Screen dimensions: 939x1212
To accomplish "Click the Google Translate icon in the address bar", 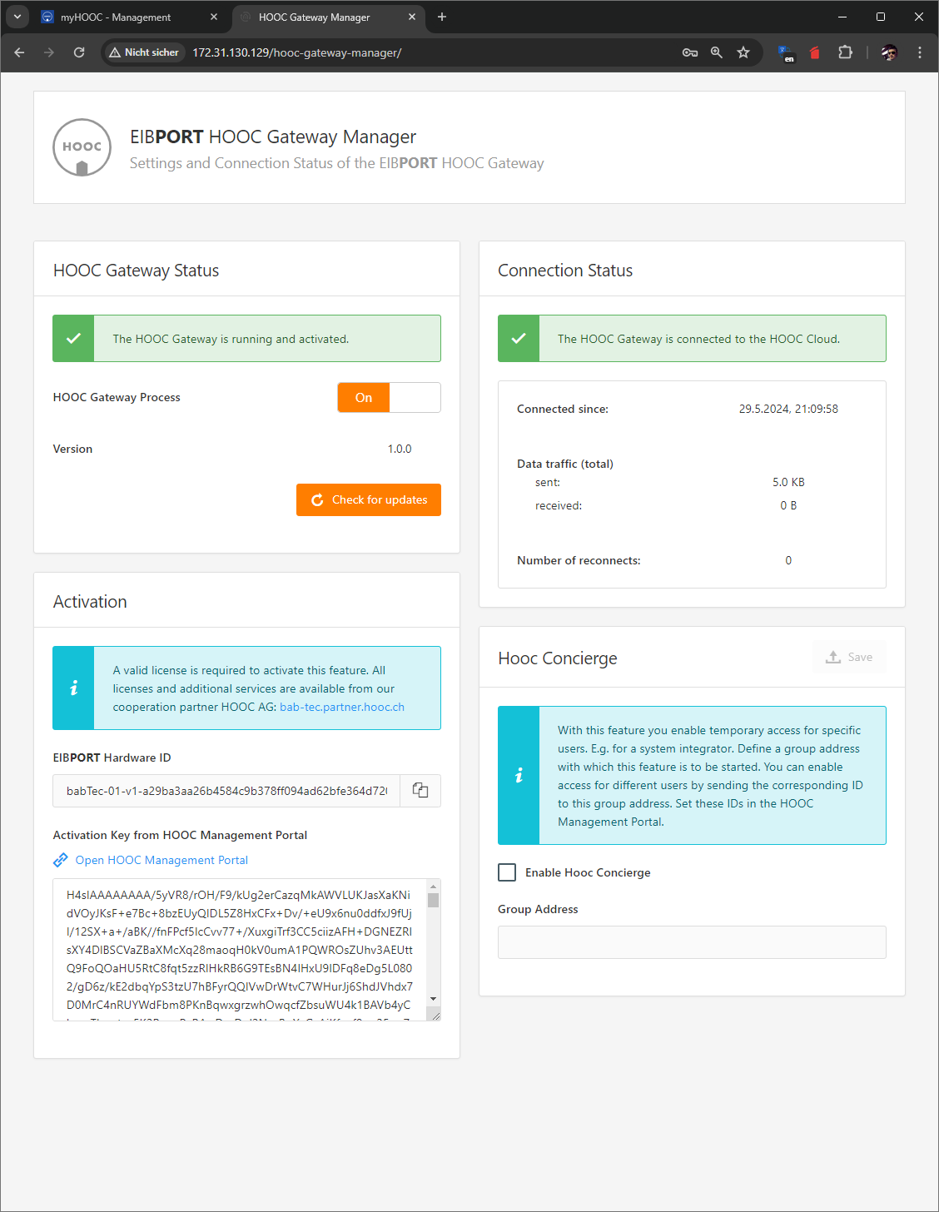I will (x=786, y=52).
